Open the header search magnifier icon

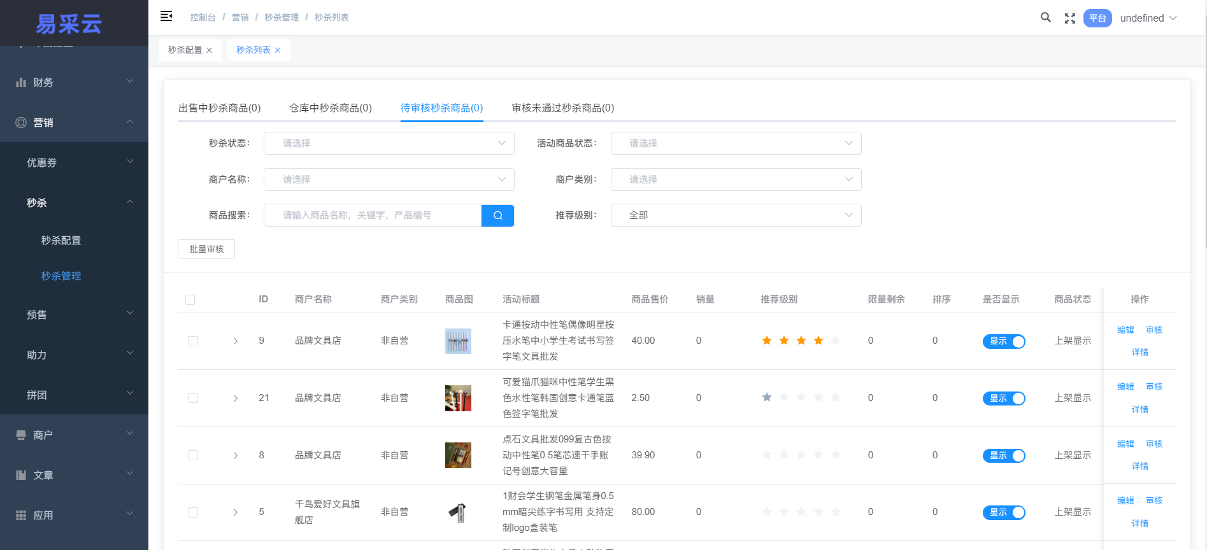1045,18
